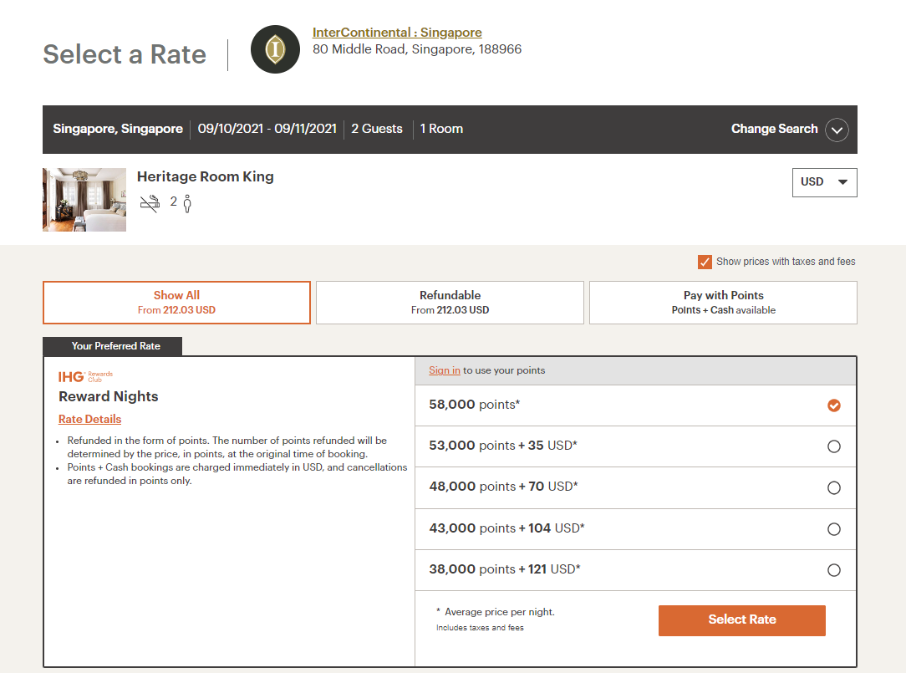Switch to the Refundable filter tab
This screenshot has width=906, height=673.
[x=450, y=302]
